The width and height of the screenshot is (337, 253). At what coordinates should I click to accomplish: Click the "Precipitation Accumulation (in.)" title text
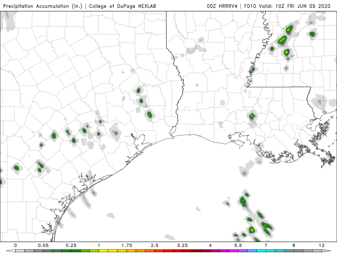point(43,6)
